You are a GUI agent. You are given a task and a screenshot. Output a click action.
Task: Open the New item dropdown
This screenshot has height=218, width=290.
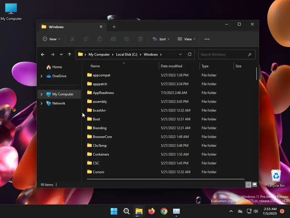point(52,39)
